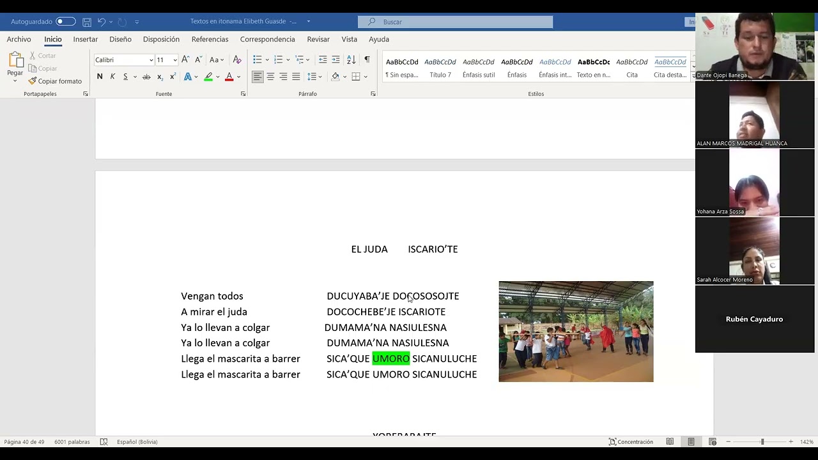Image resolution: width=818 pixels, height=460 pixels.
Task: Zoom in with the plus icon
Action: pyautogui.click(x=791, y=441)
